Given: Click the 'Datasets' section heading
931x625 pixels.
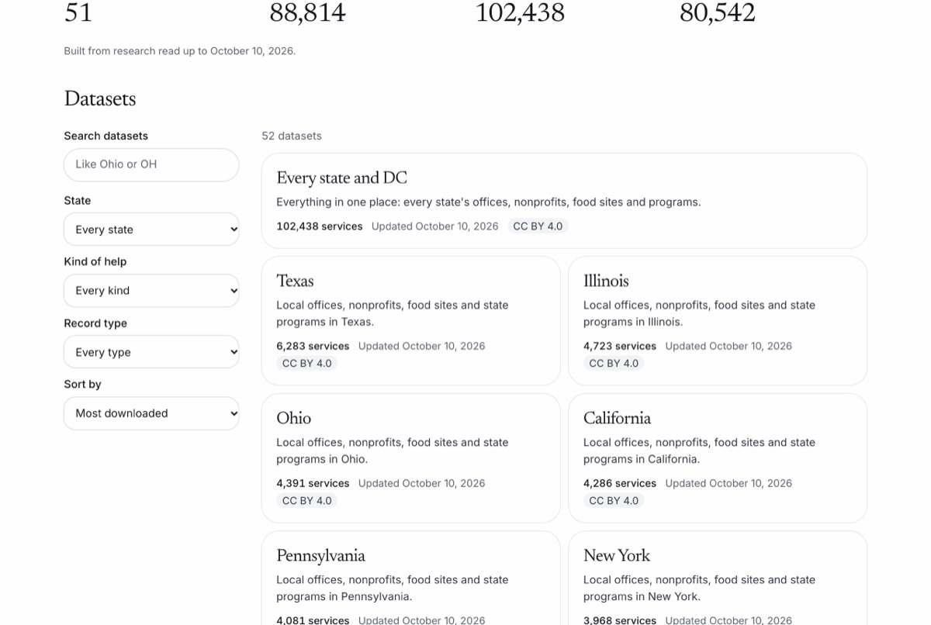Looking at the screenshot, I should tap(100, 98).
